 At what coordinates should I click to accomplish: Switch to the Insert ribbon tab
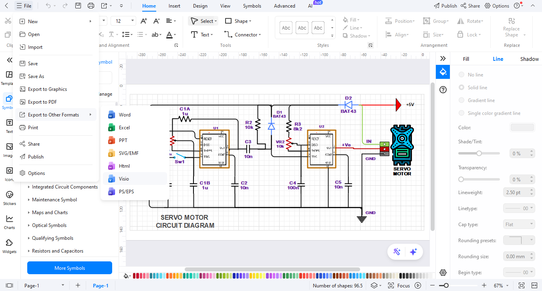174,6
